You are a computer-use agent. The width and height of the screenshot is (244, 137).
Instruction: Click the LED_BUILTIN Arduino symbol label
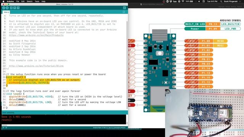point(230,24)
